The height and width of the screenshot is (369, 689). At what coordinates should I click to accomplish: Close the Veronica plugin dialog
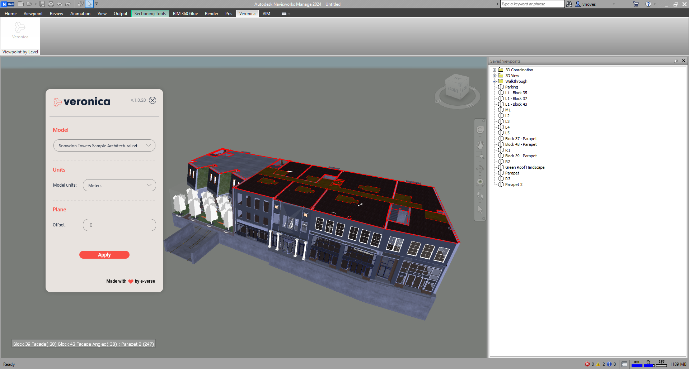click(x=153, y=100)
